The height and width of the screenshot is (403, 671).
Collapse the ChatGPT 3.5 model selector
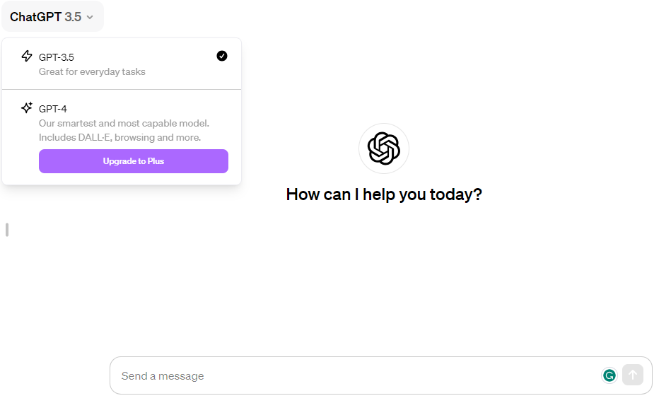(52, 17)
